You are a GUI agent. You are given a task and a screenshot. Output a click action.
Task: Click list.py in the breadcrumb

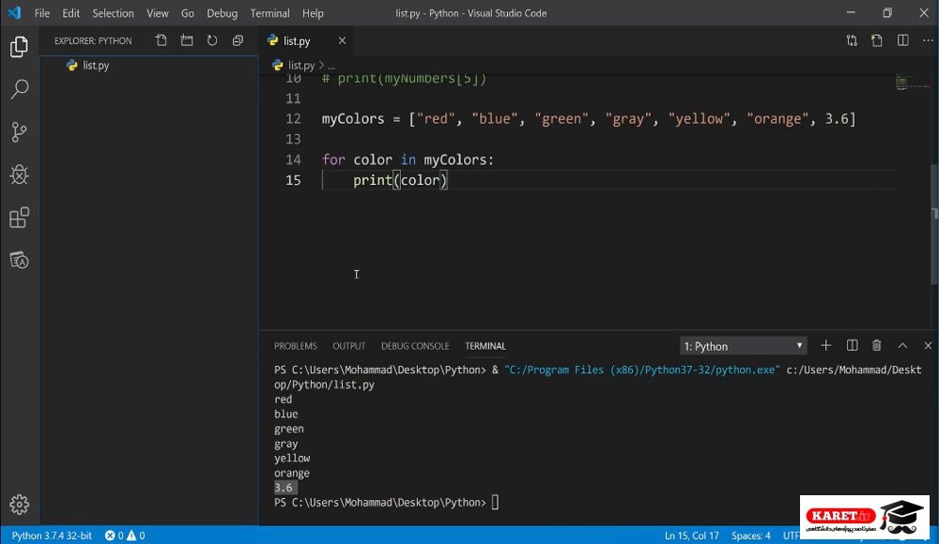300,66
